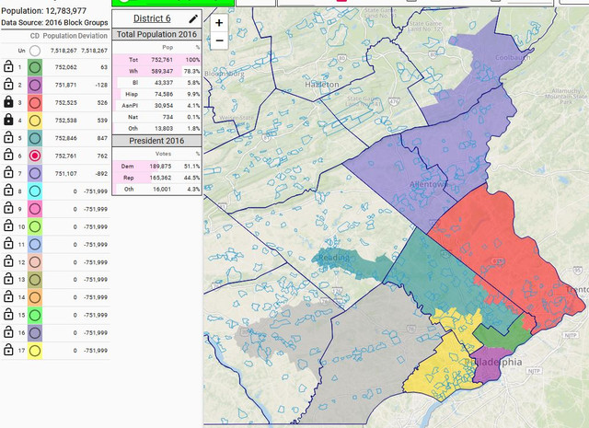Lock district 15 with its lock icon
The height and width of the screenshot is (428, 589).
[8, 315]
